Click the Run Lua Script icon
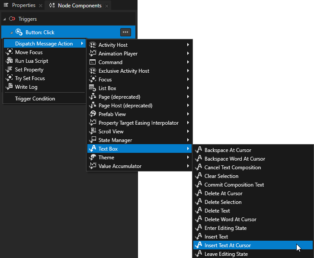 coord(9,61)
